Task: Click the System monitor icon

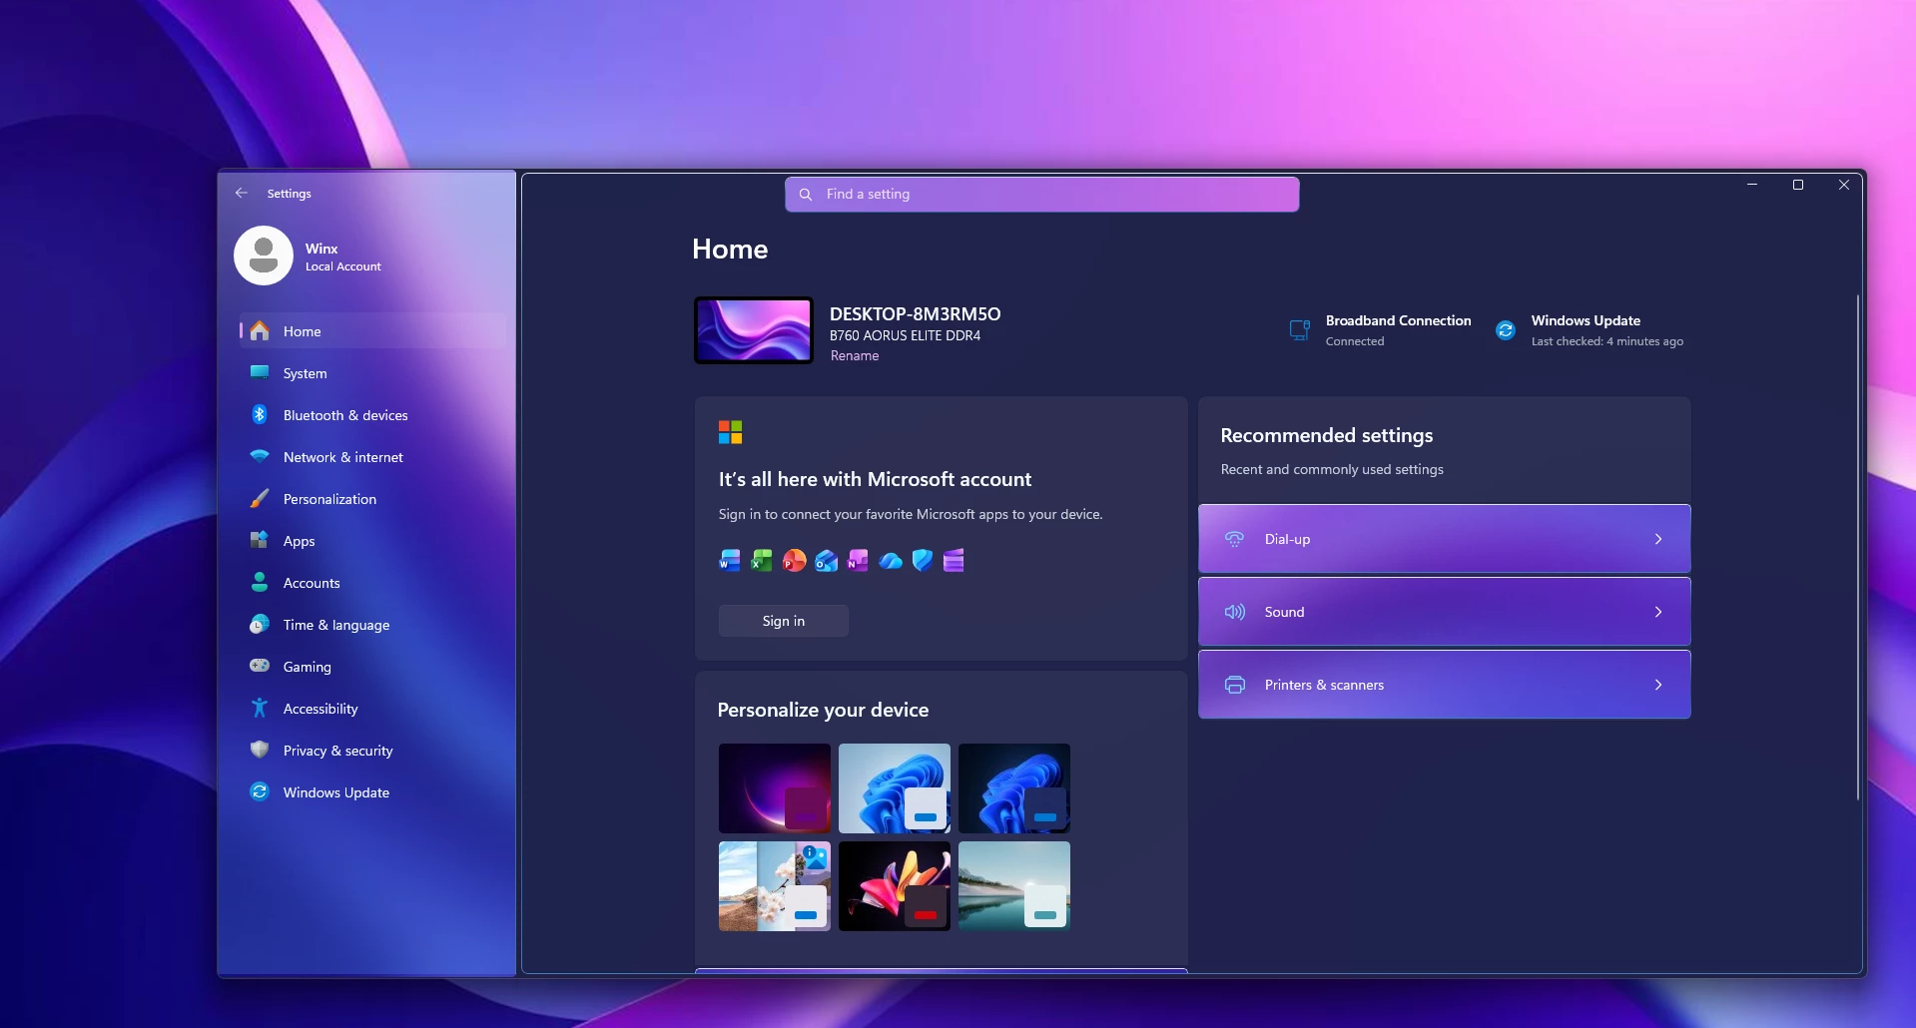Action: (260, 372)
